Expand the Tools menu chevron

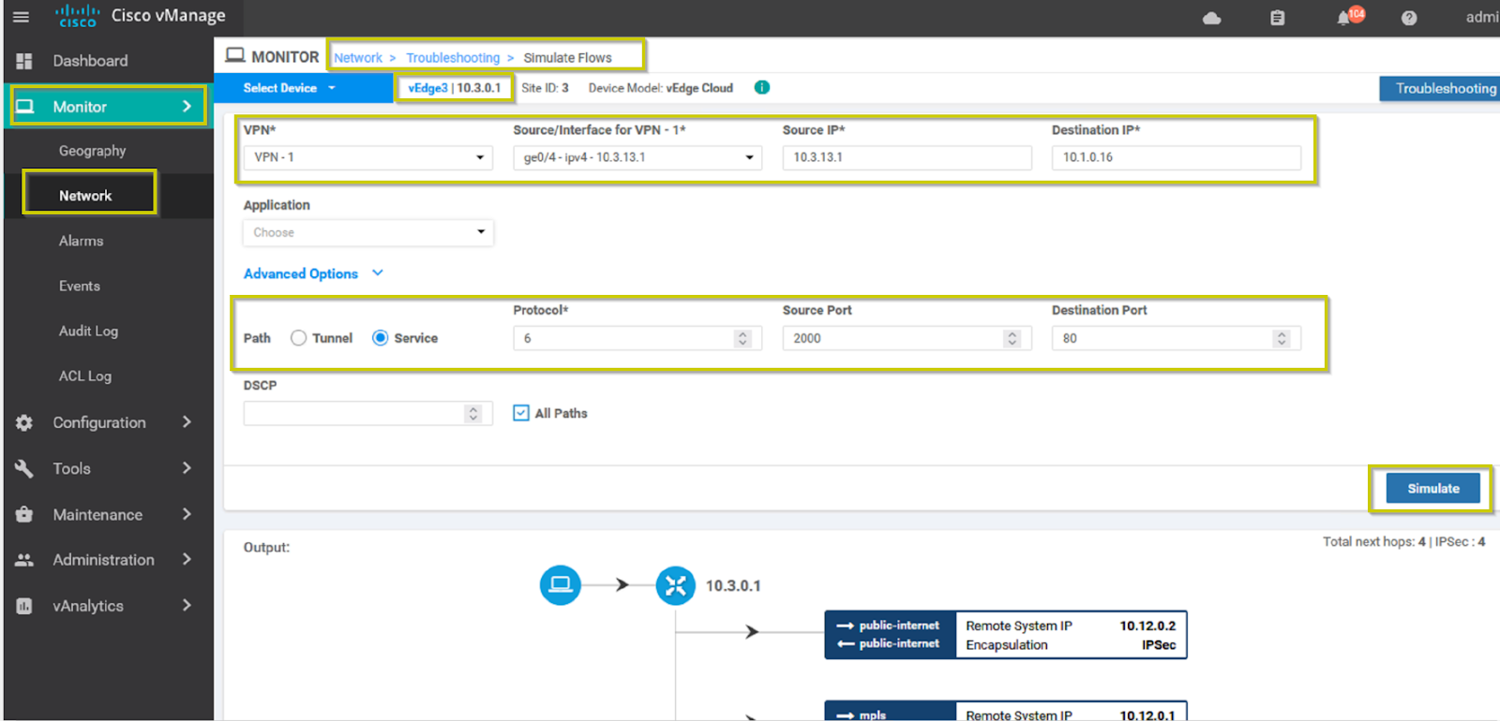[187, 468]
